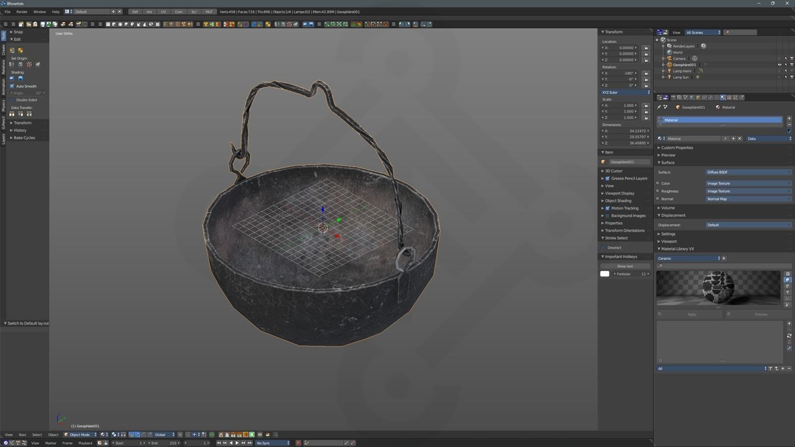Viewport: 795px width, 447px height.
Task: Open the Texture properties tab icon
Action: click(729, 97)
